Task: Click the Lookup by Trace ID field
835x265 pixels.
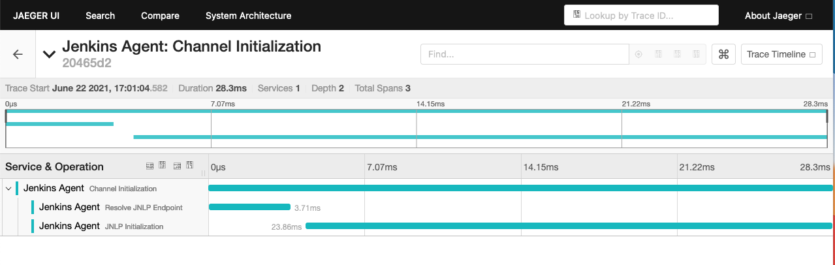Action: coord(641,15)
